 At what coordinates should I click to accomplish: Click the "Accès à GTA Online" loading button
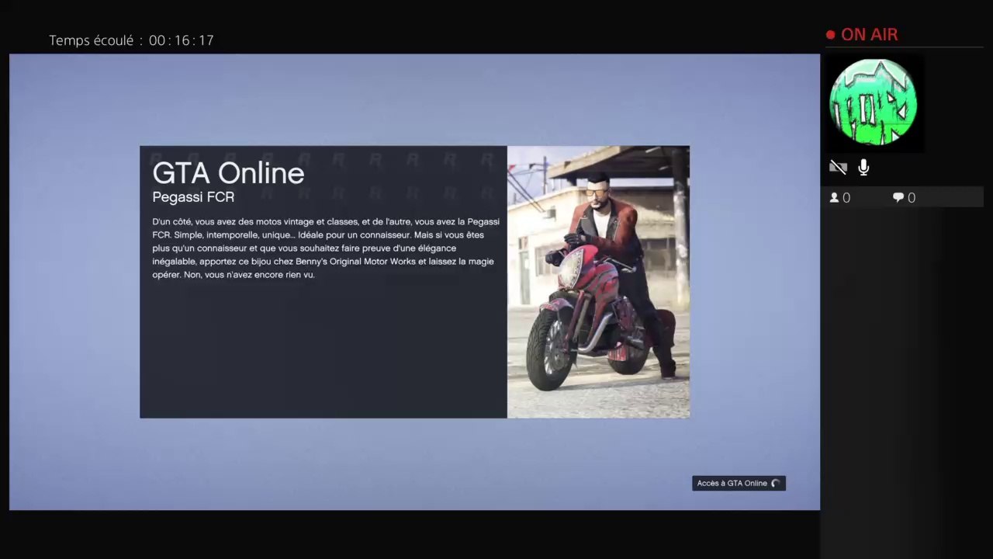point(739,484)
